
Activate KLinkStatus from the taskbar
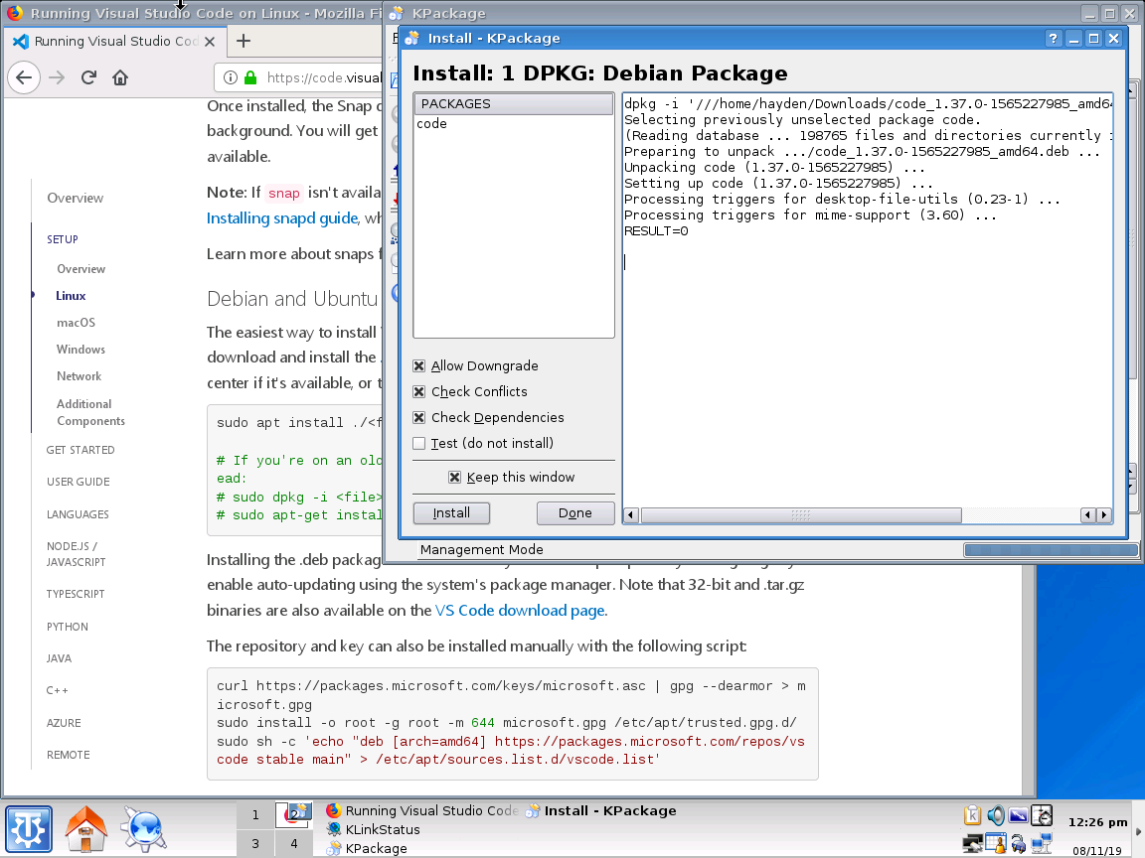click(373, 829)
